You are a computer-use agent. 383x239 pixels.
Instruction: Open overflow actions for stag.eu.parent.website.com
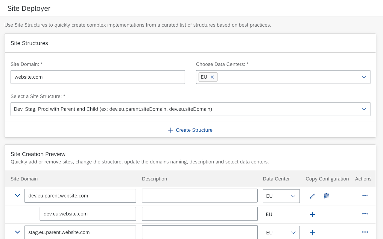(365, 232)
